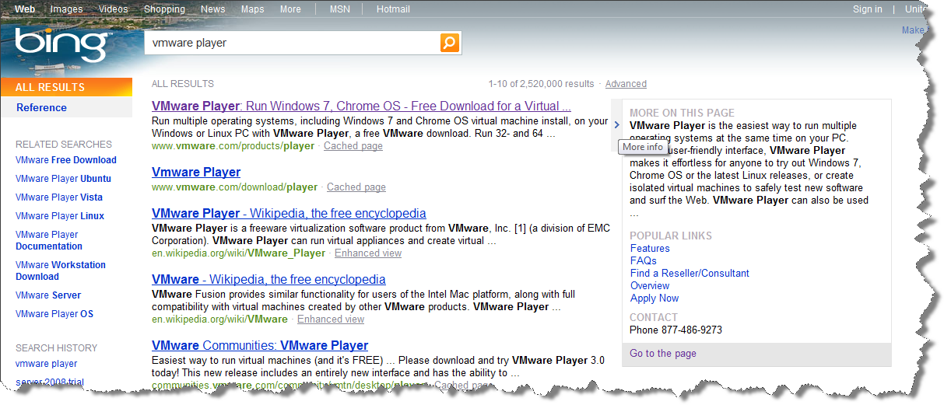Open 'VMware Communities: VMware Player' result
This screenshot has height=405, width=944.
click(x=260, y=346)
